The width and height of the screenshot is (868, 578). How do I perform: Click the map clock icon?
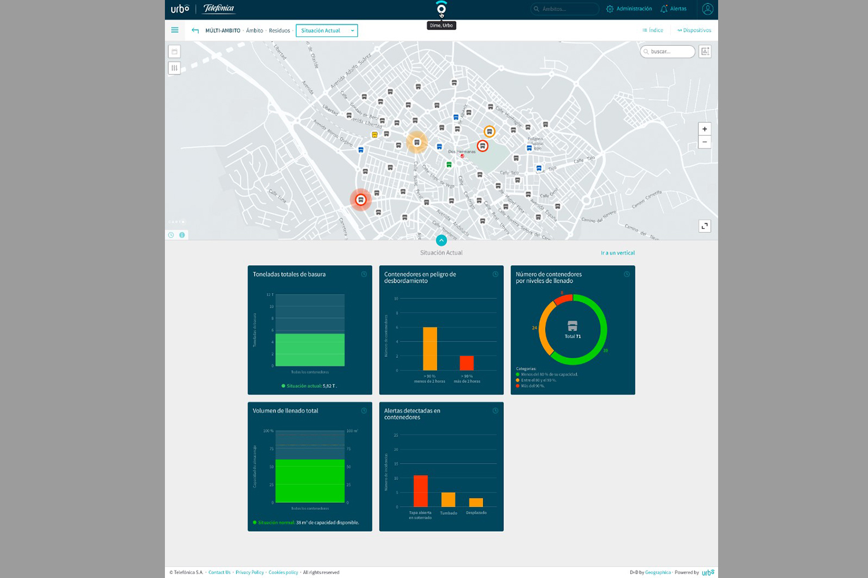(171, 235)
